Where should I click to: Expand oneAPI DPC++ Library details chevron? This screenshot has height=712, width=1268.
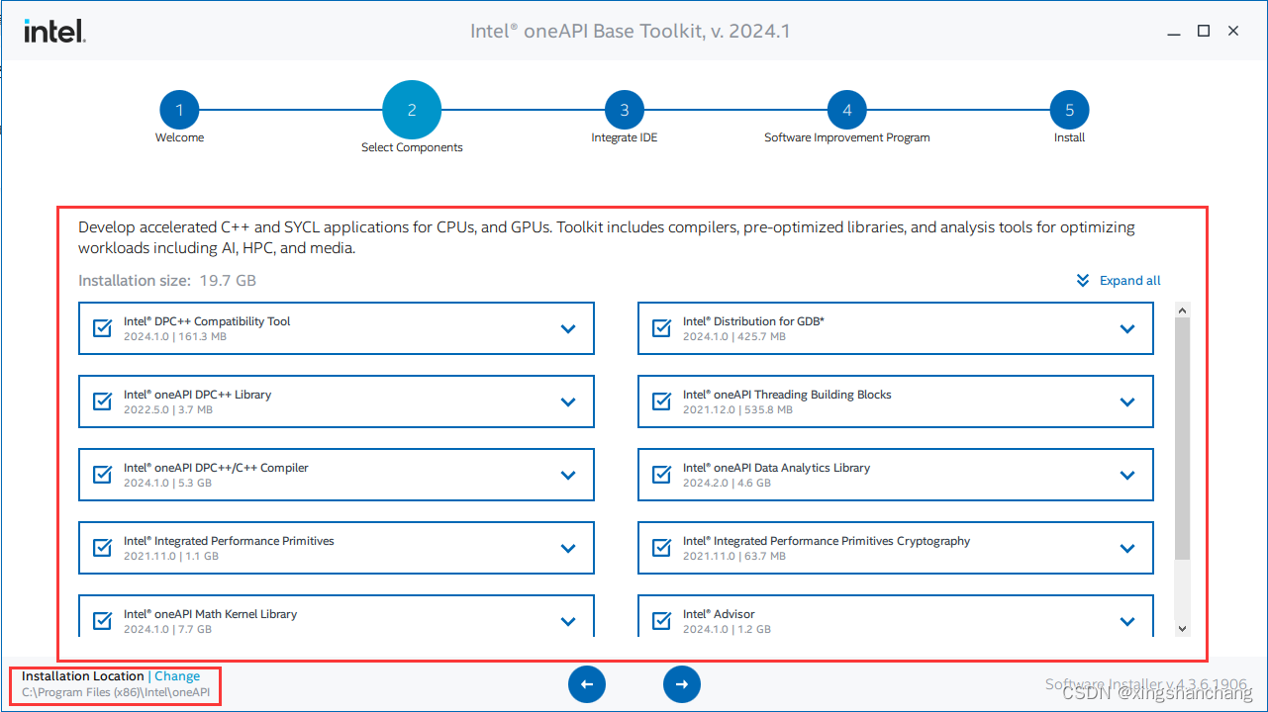click(x=568, y=402)
